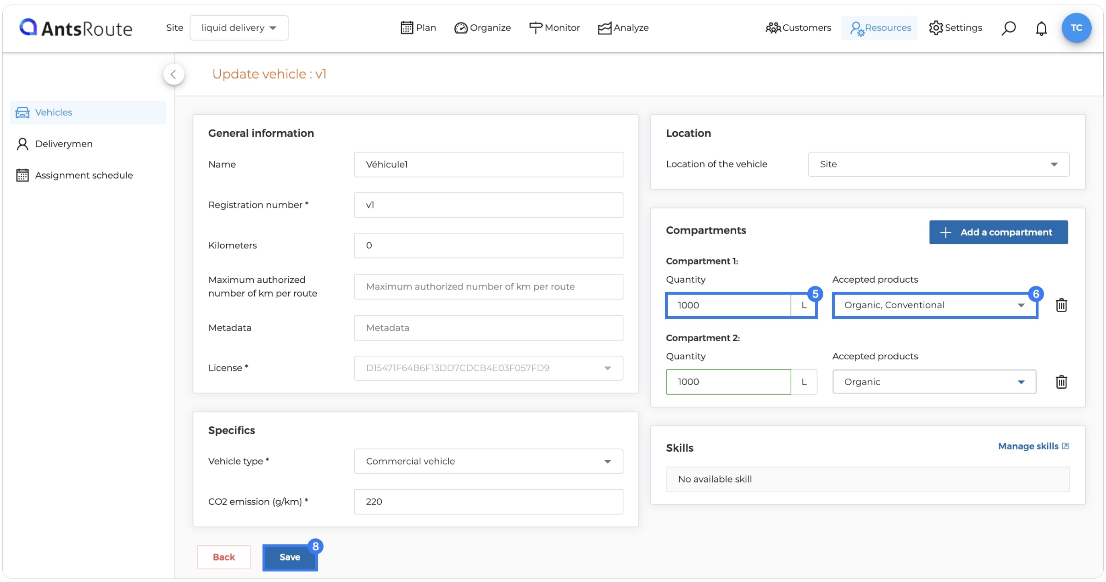The image size is (1106, 582).
Task: Open notifications bell icon
Action: [x=1041, y=28]
